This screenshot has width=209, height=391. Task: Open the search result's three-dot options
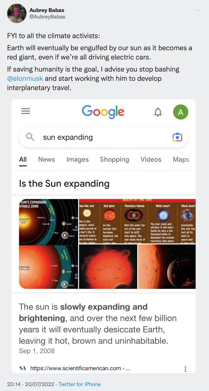(x=185, y=369)
